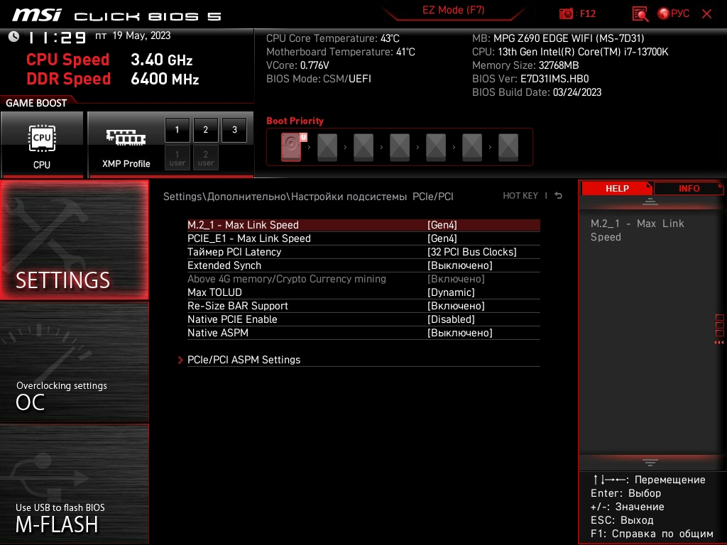Viewport: 727px width, 545px height.
Task: Open the M-FLASH BIOS flashing section
Action: (74, 483)
